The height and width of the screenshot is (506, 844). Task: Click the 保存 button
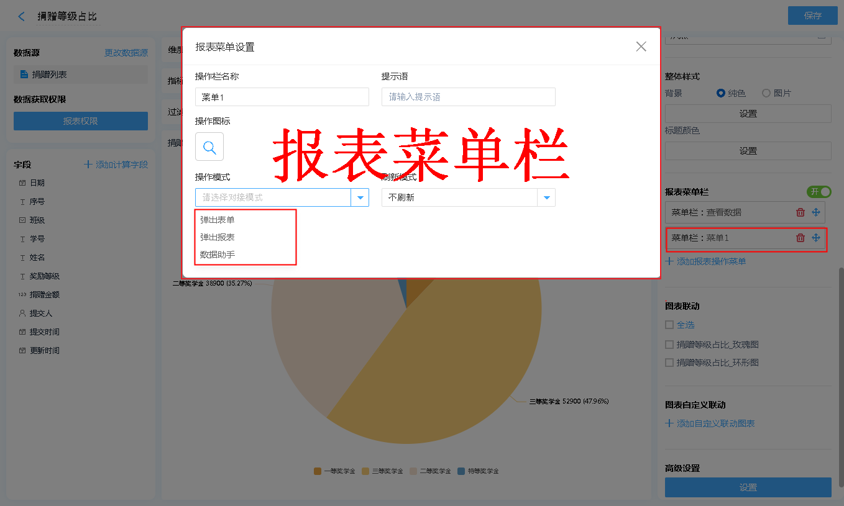click(x=812, y=16)
